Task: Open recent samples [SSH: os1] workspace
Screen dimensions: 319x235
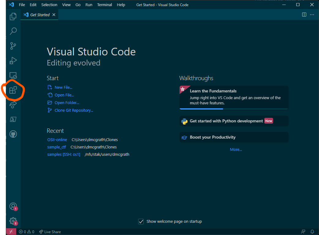Action: point(64,154)
